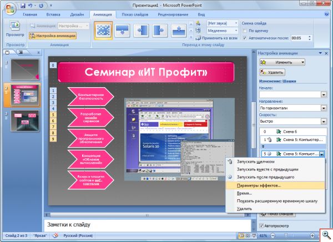The image size is (333, 242).
Task: Save via the quick access floppy icon
Action: coord(23,6)
